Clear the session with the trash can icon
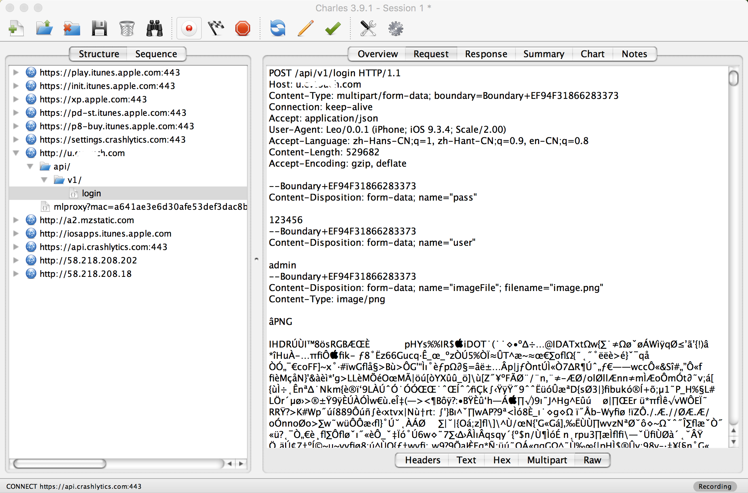This screenshot has height=493, width=748. tap(127, 28)
